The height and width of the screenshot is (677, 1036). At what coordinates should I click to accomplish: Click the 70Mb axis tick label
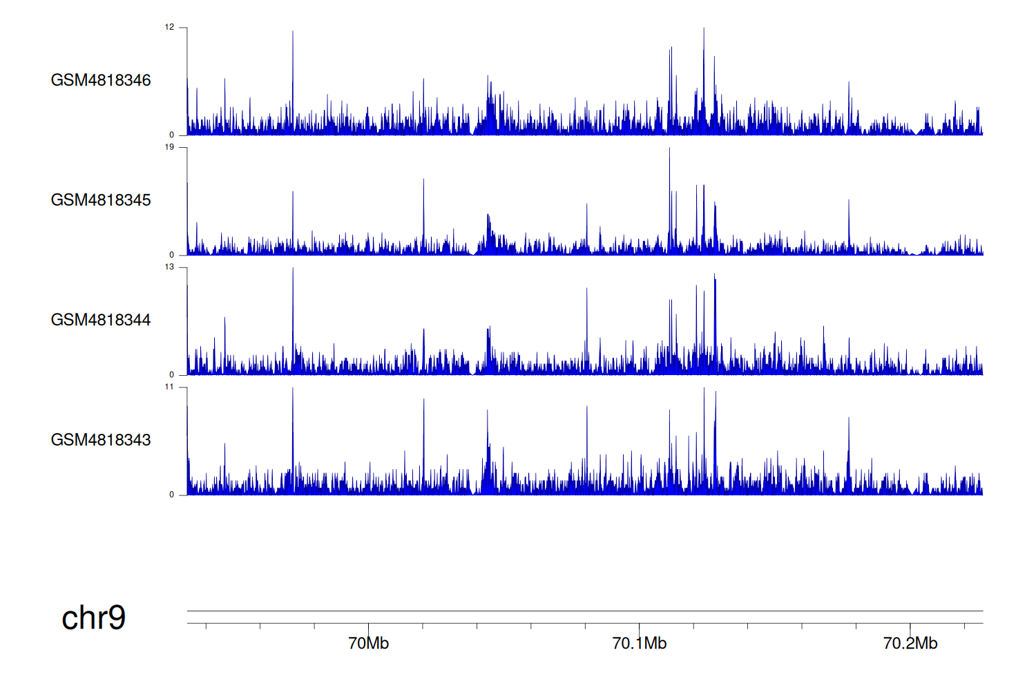point(368,644)
